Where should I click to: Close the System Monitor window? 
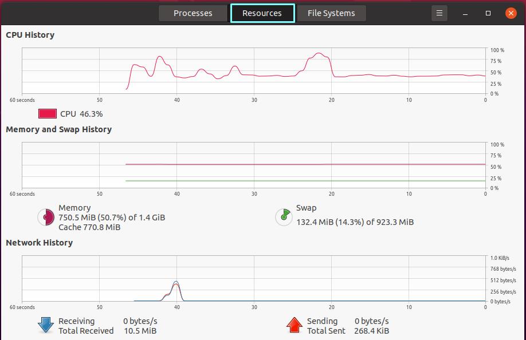511,13
